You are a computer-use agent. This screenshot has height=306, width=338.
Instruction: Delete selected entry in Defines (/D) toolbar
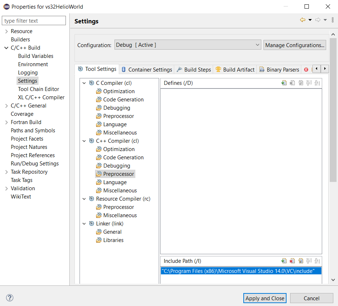[x=292, y=83]
